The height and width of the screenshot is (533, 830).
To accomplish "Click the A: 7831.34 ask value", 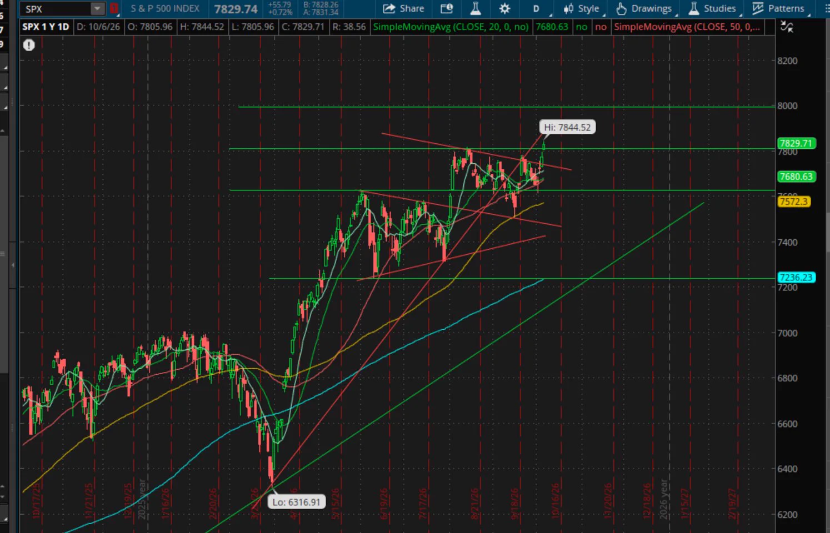I will pos(321,12).
